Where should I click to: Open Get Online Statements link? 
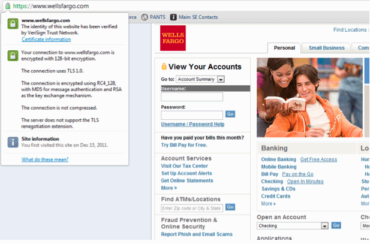tap(187, 180)
